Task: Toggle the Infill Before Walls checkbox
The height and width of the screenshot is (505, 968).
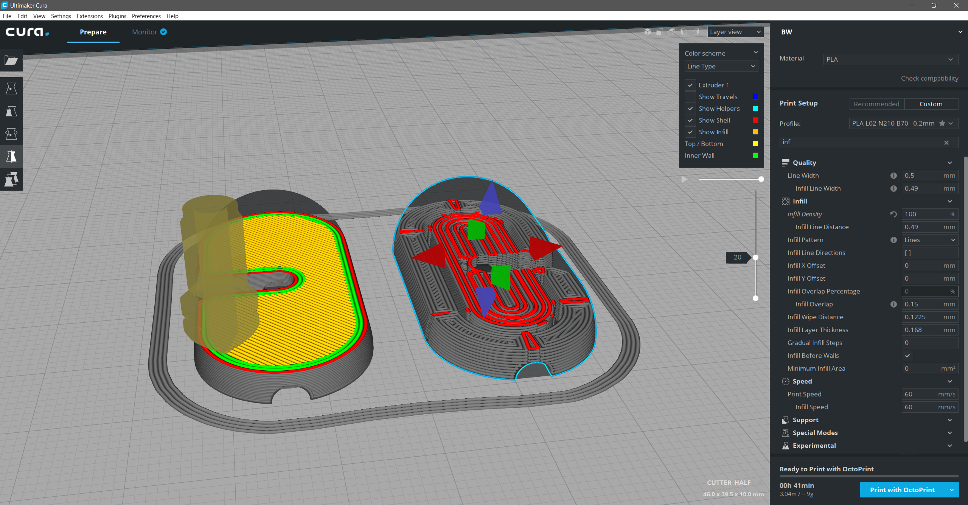Action: (x=907, y=356)
